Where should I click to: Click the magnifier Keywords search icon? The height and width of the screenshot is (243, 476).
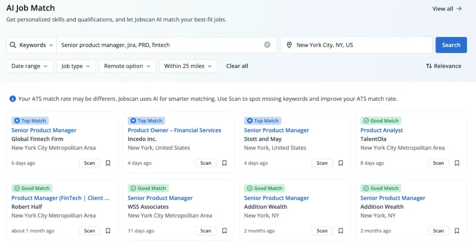[x=13, y=45]
